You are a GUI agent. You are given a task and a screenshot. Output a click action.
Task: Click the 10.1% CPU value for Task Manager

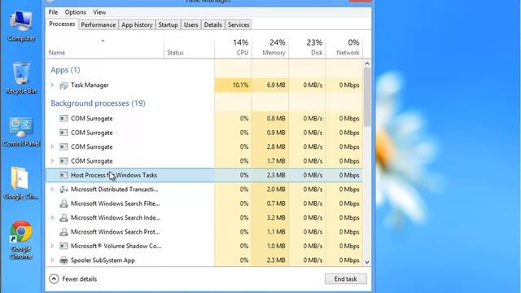coord(240,85)
